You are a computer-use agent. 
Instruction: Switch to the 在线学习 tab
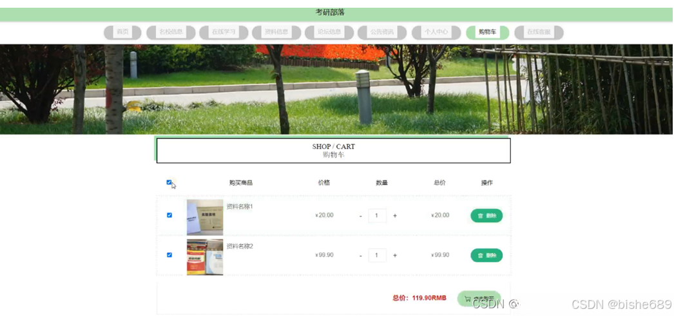(224, 32)
